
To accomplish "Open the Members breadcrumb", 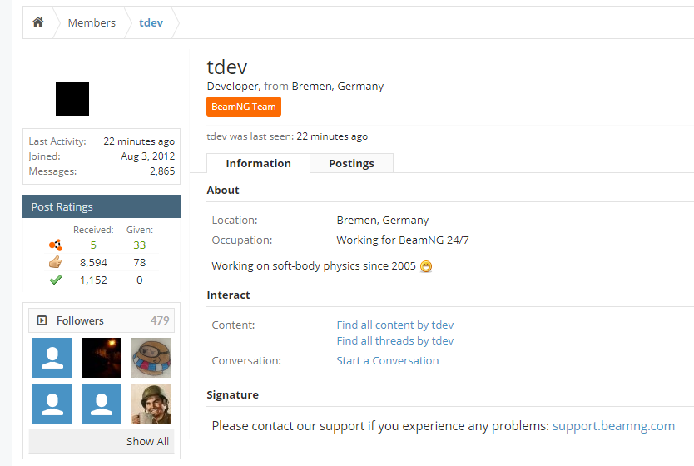I will 92,22.
